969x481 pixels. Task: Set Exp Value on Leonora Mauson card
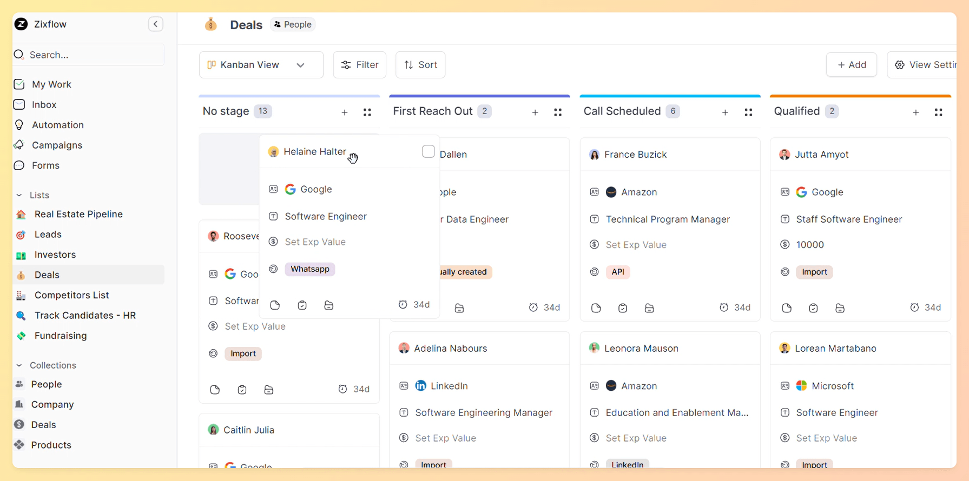(x=636, y=438)
